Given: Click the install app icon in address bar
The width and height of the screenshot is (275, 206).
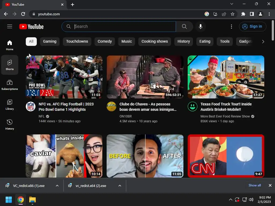Looking at the screenshot, I should point(215,14).
